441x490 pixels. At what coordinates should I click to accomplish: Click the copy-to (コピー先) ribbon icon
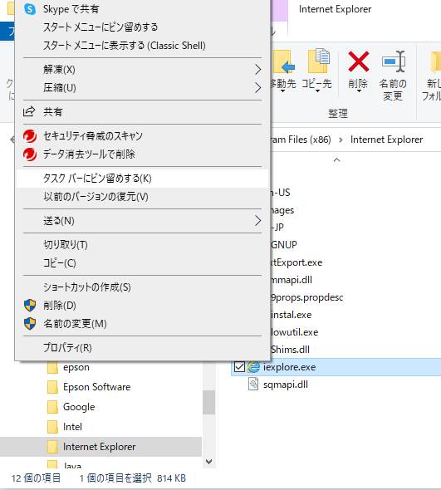click(x=318, y=61)
